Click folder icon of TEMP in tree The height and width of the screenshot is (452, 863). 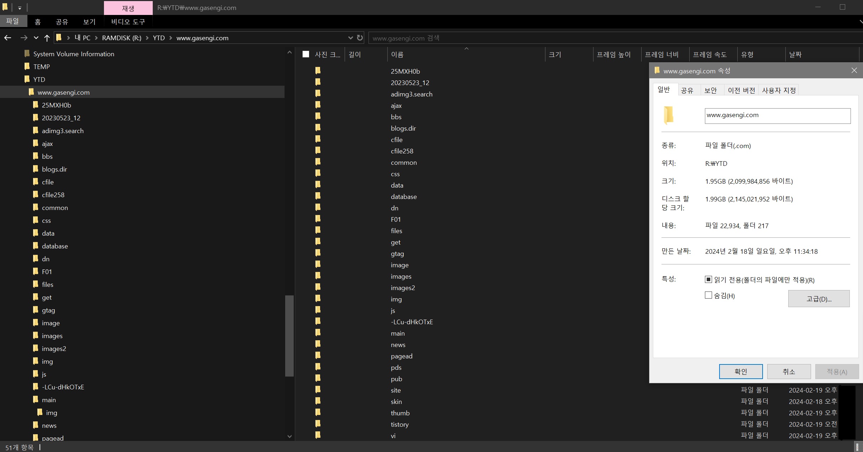[x=27, y=66]
